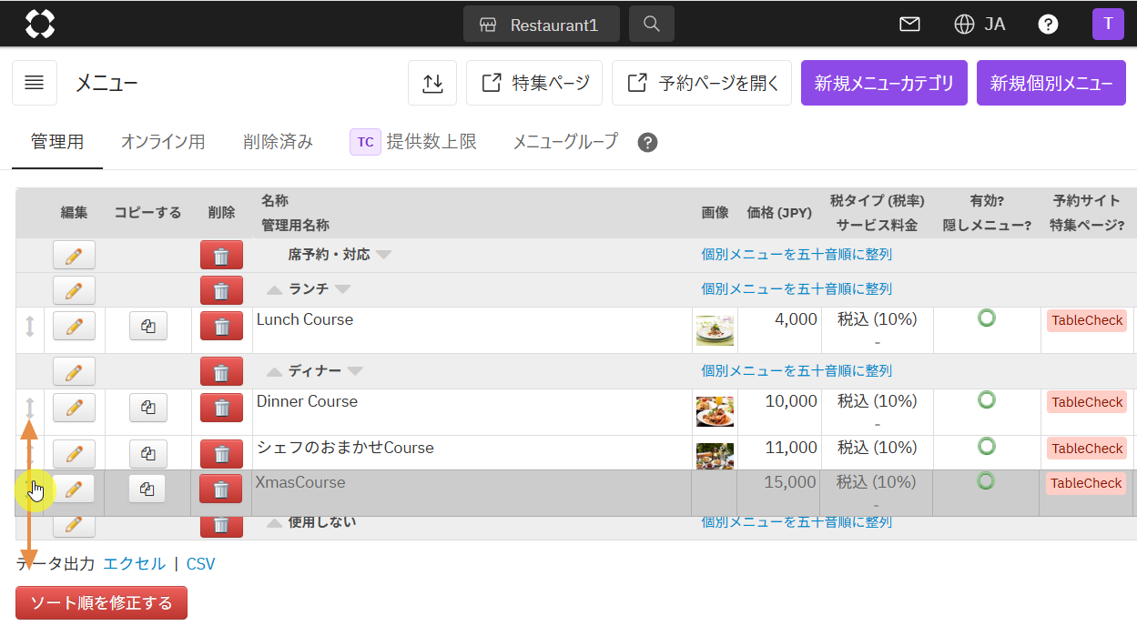Open the user avatar T menu
Viewport: 1137px width, 636px height.
1108,24
